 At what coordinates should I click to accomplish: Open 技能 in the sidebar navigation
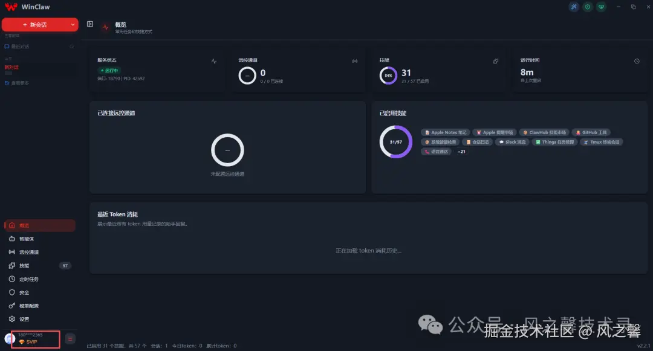tap(40, 265)
